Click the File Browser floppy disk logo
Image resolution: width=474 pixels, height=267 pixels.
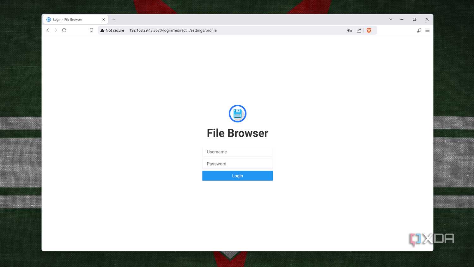[x=238, y=114]
